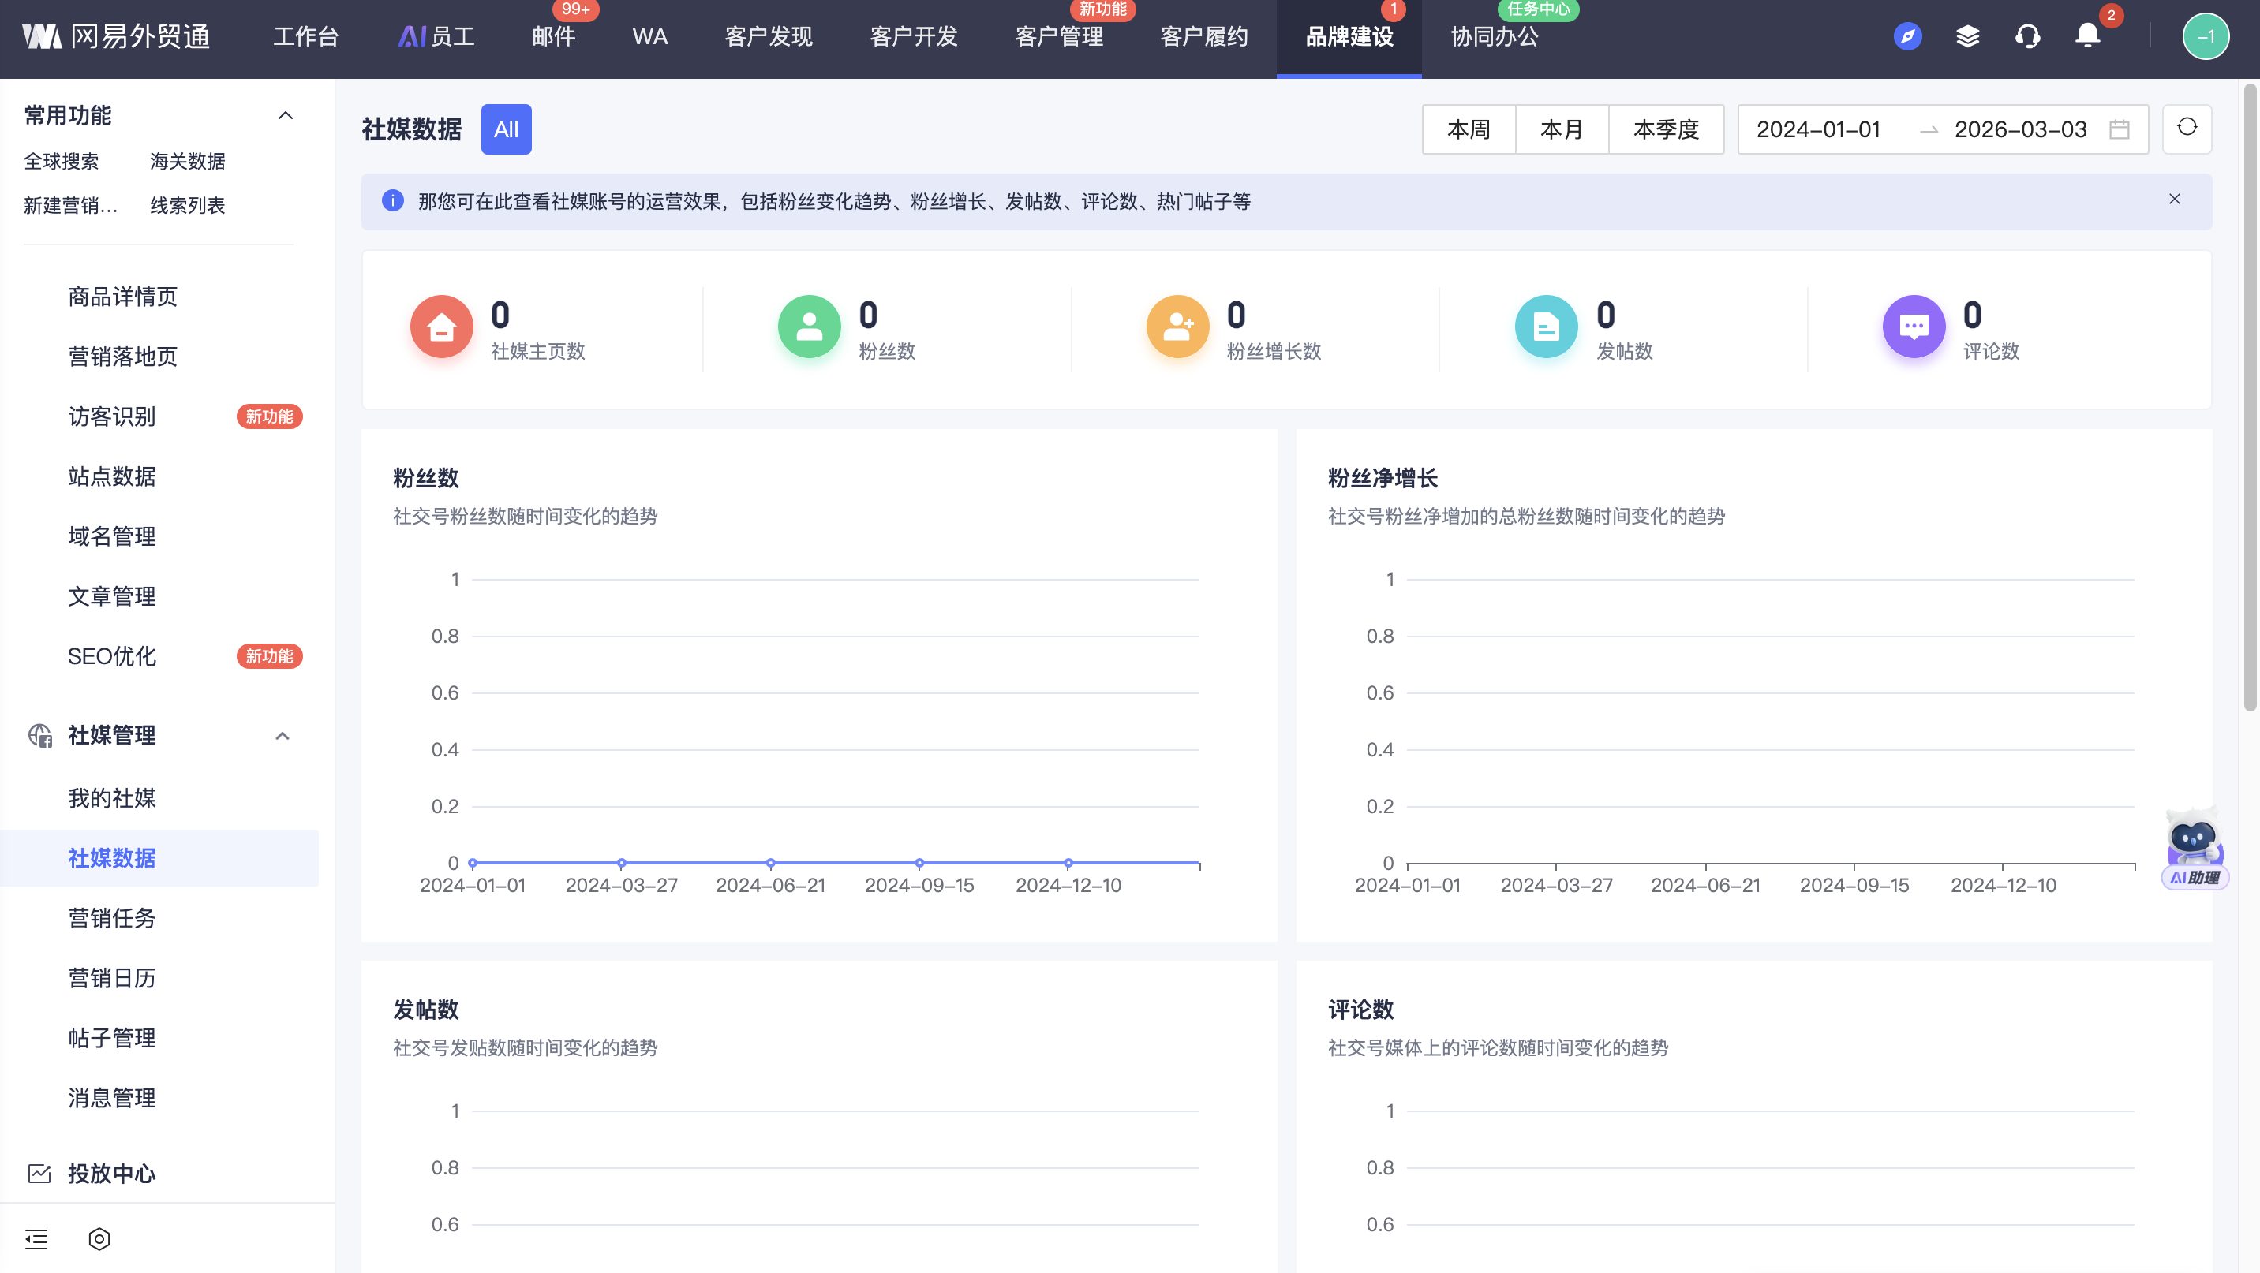2260x1273 pixels.
Task: Open the notification bell
Action: pyautogui.click(x=2087, y=36)
